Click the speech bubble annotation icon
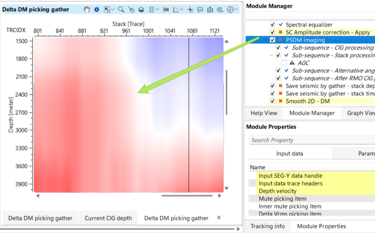375x233 pixels. tap(200, 10)
